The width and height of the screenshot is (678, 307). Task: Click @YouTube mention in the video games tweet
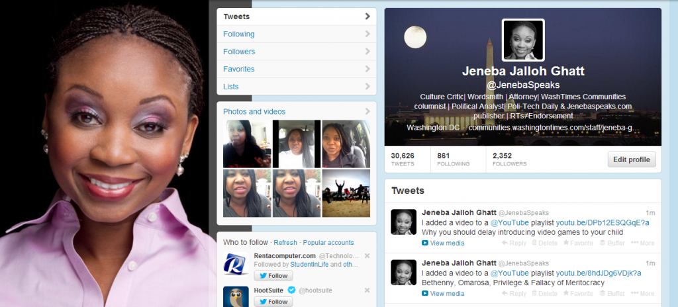pyautogui.click(x=509, y=223)
